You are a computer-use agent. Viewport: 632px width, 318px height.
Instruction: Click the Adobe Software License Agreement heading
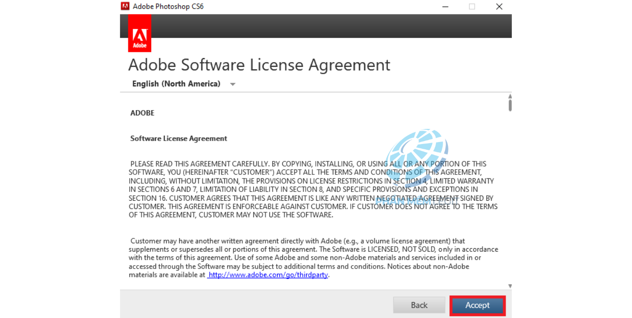click(259, 65)
